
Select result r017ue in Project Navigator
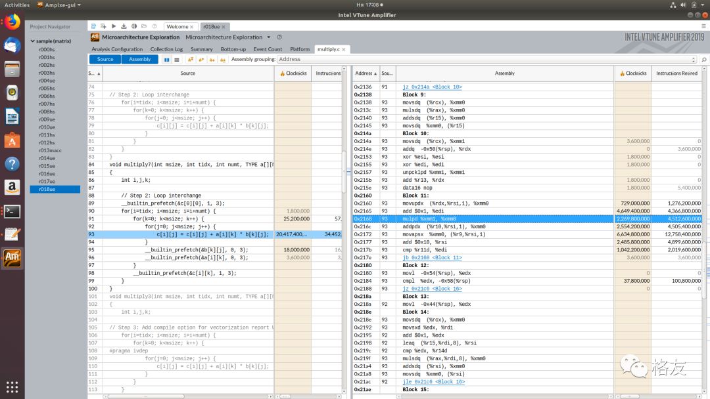point(47,182)
